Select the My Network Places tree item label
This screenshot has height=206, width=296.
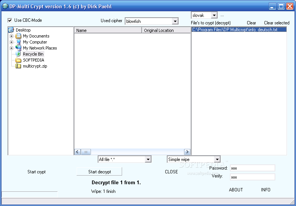tap(40, 48)
